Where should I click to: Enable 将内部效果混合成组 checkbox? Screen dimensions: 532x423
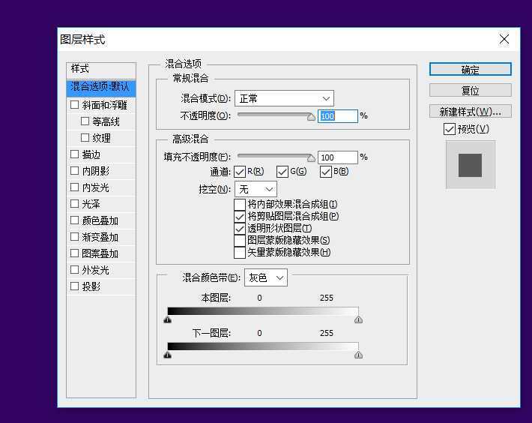point(240,204)
